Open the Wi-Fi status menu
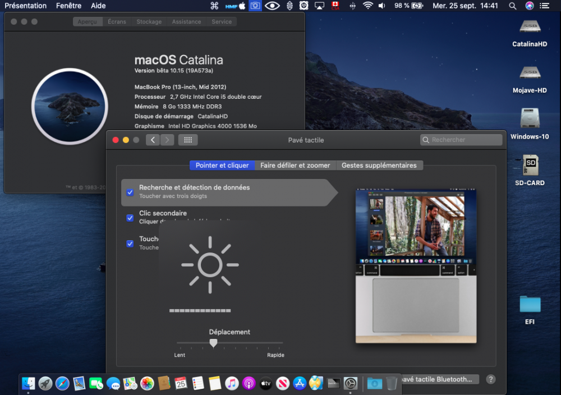561x395 pixels. click(368, 6)
